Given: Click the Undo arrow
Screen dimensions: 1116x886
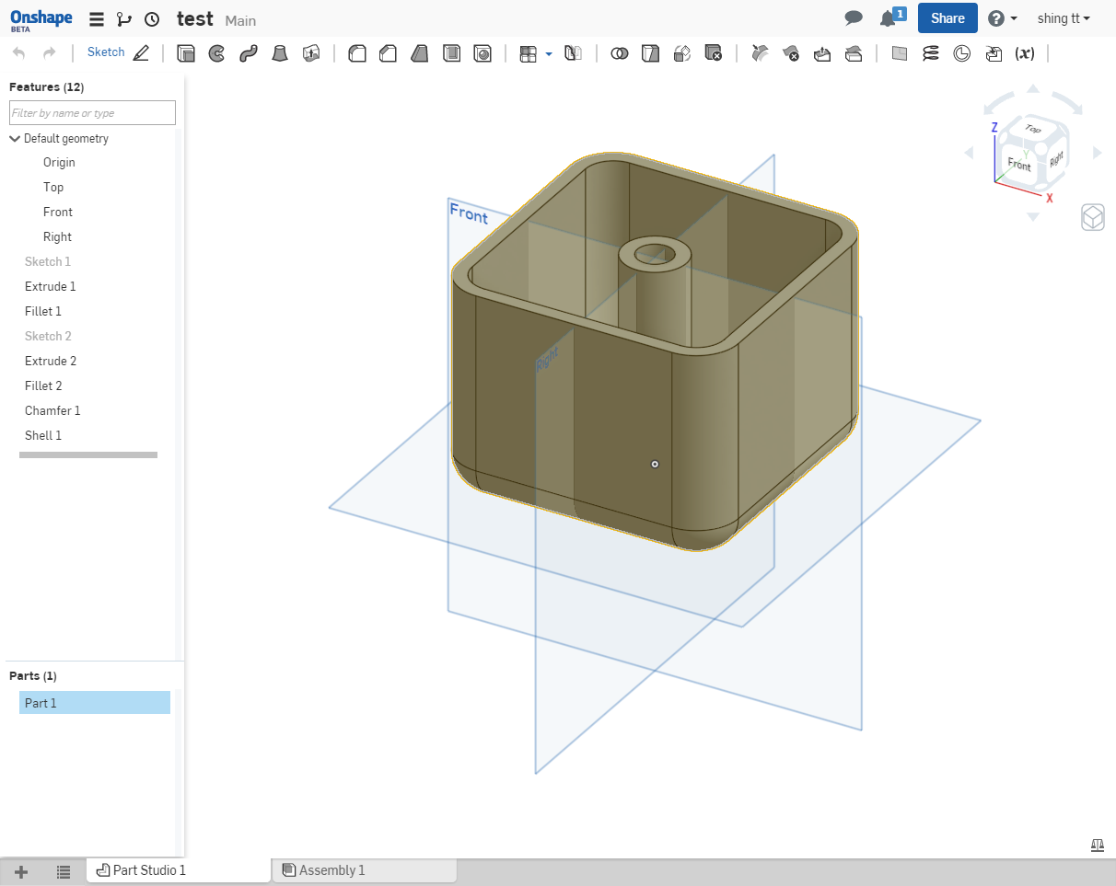Looking at the screenshot, I should (x=19, y=53).
